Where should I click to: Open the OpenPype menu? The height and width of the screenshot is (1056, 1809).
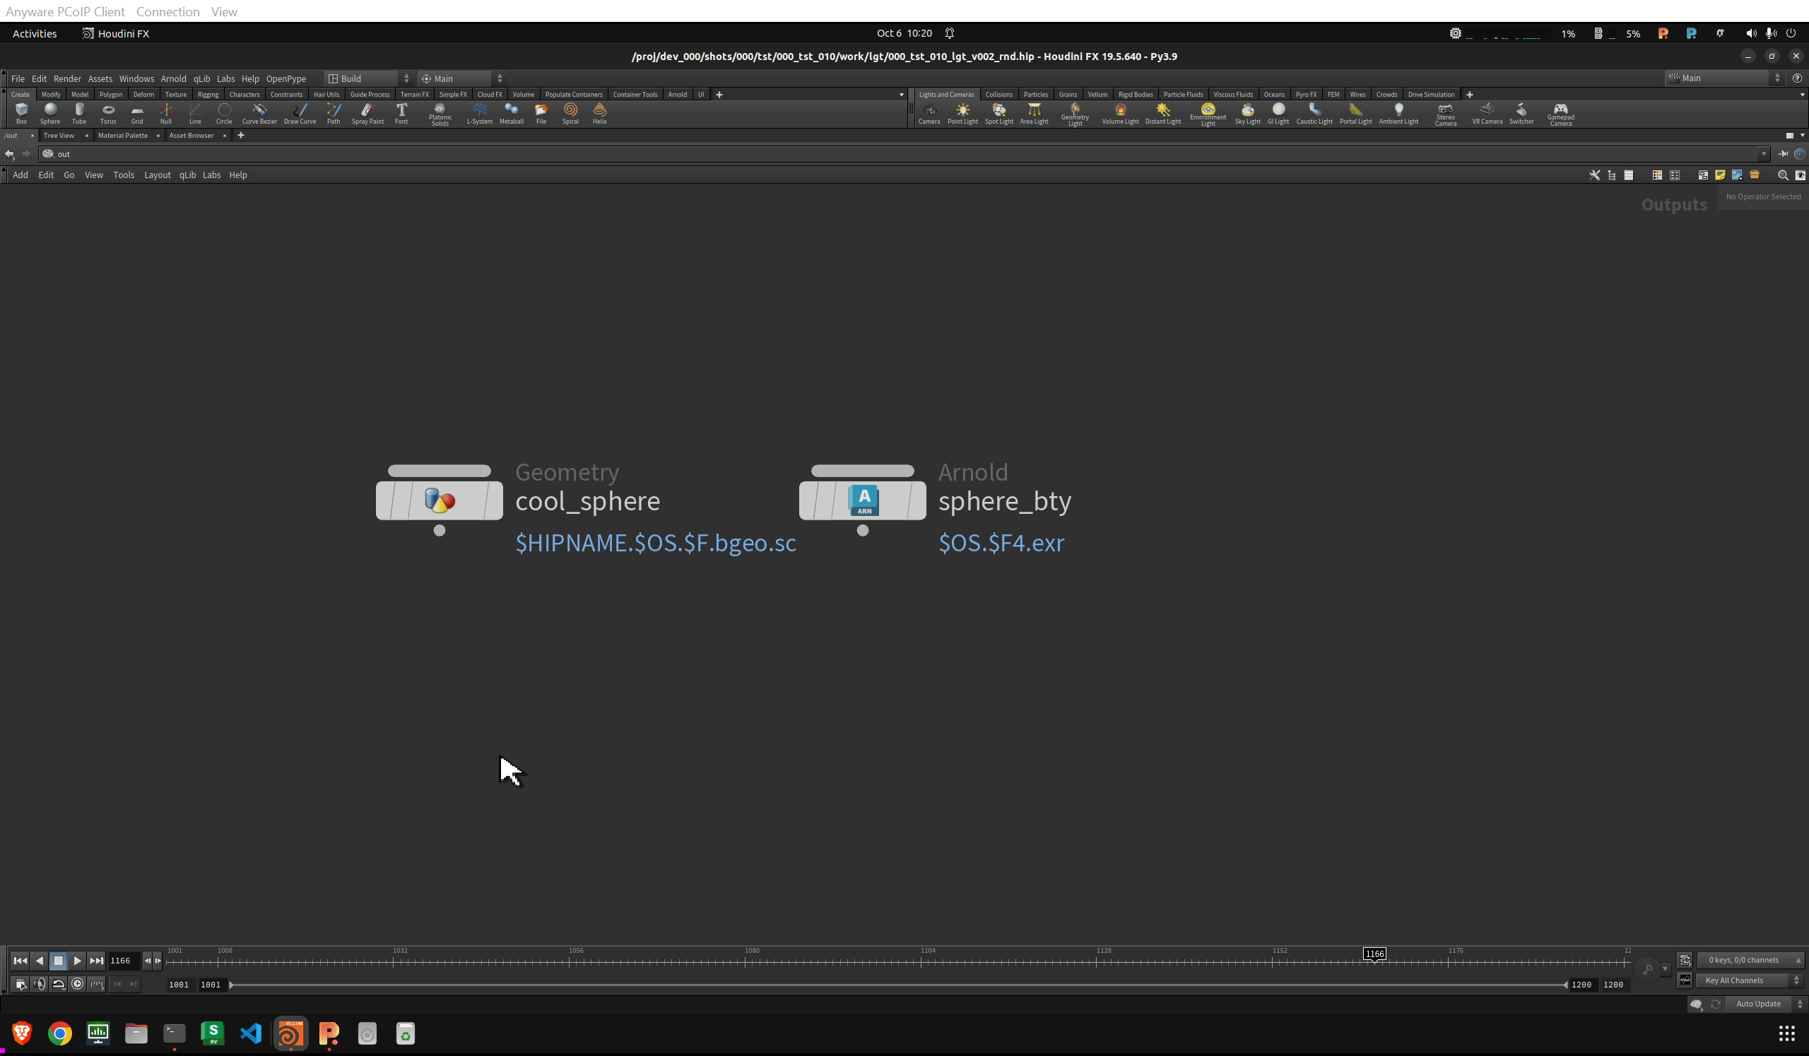[285, 79]
